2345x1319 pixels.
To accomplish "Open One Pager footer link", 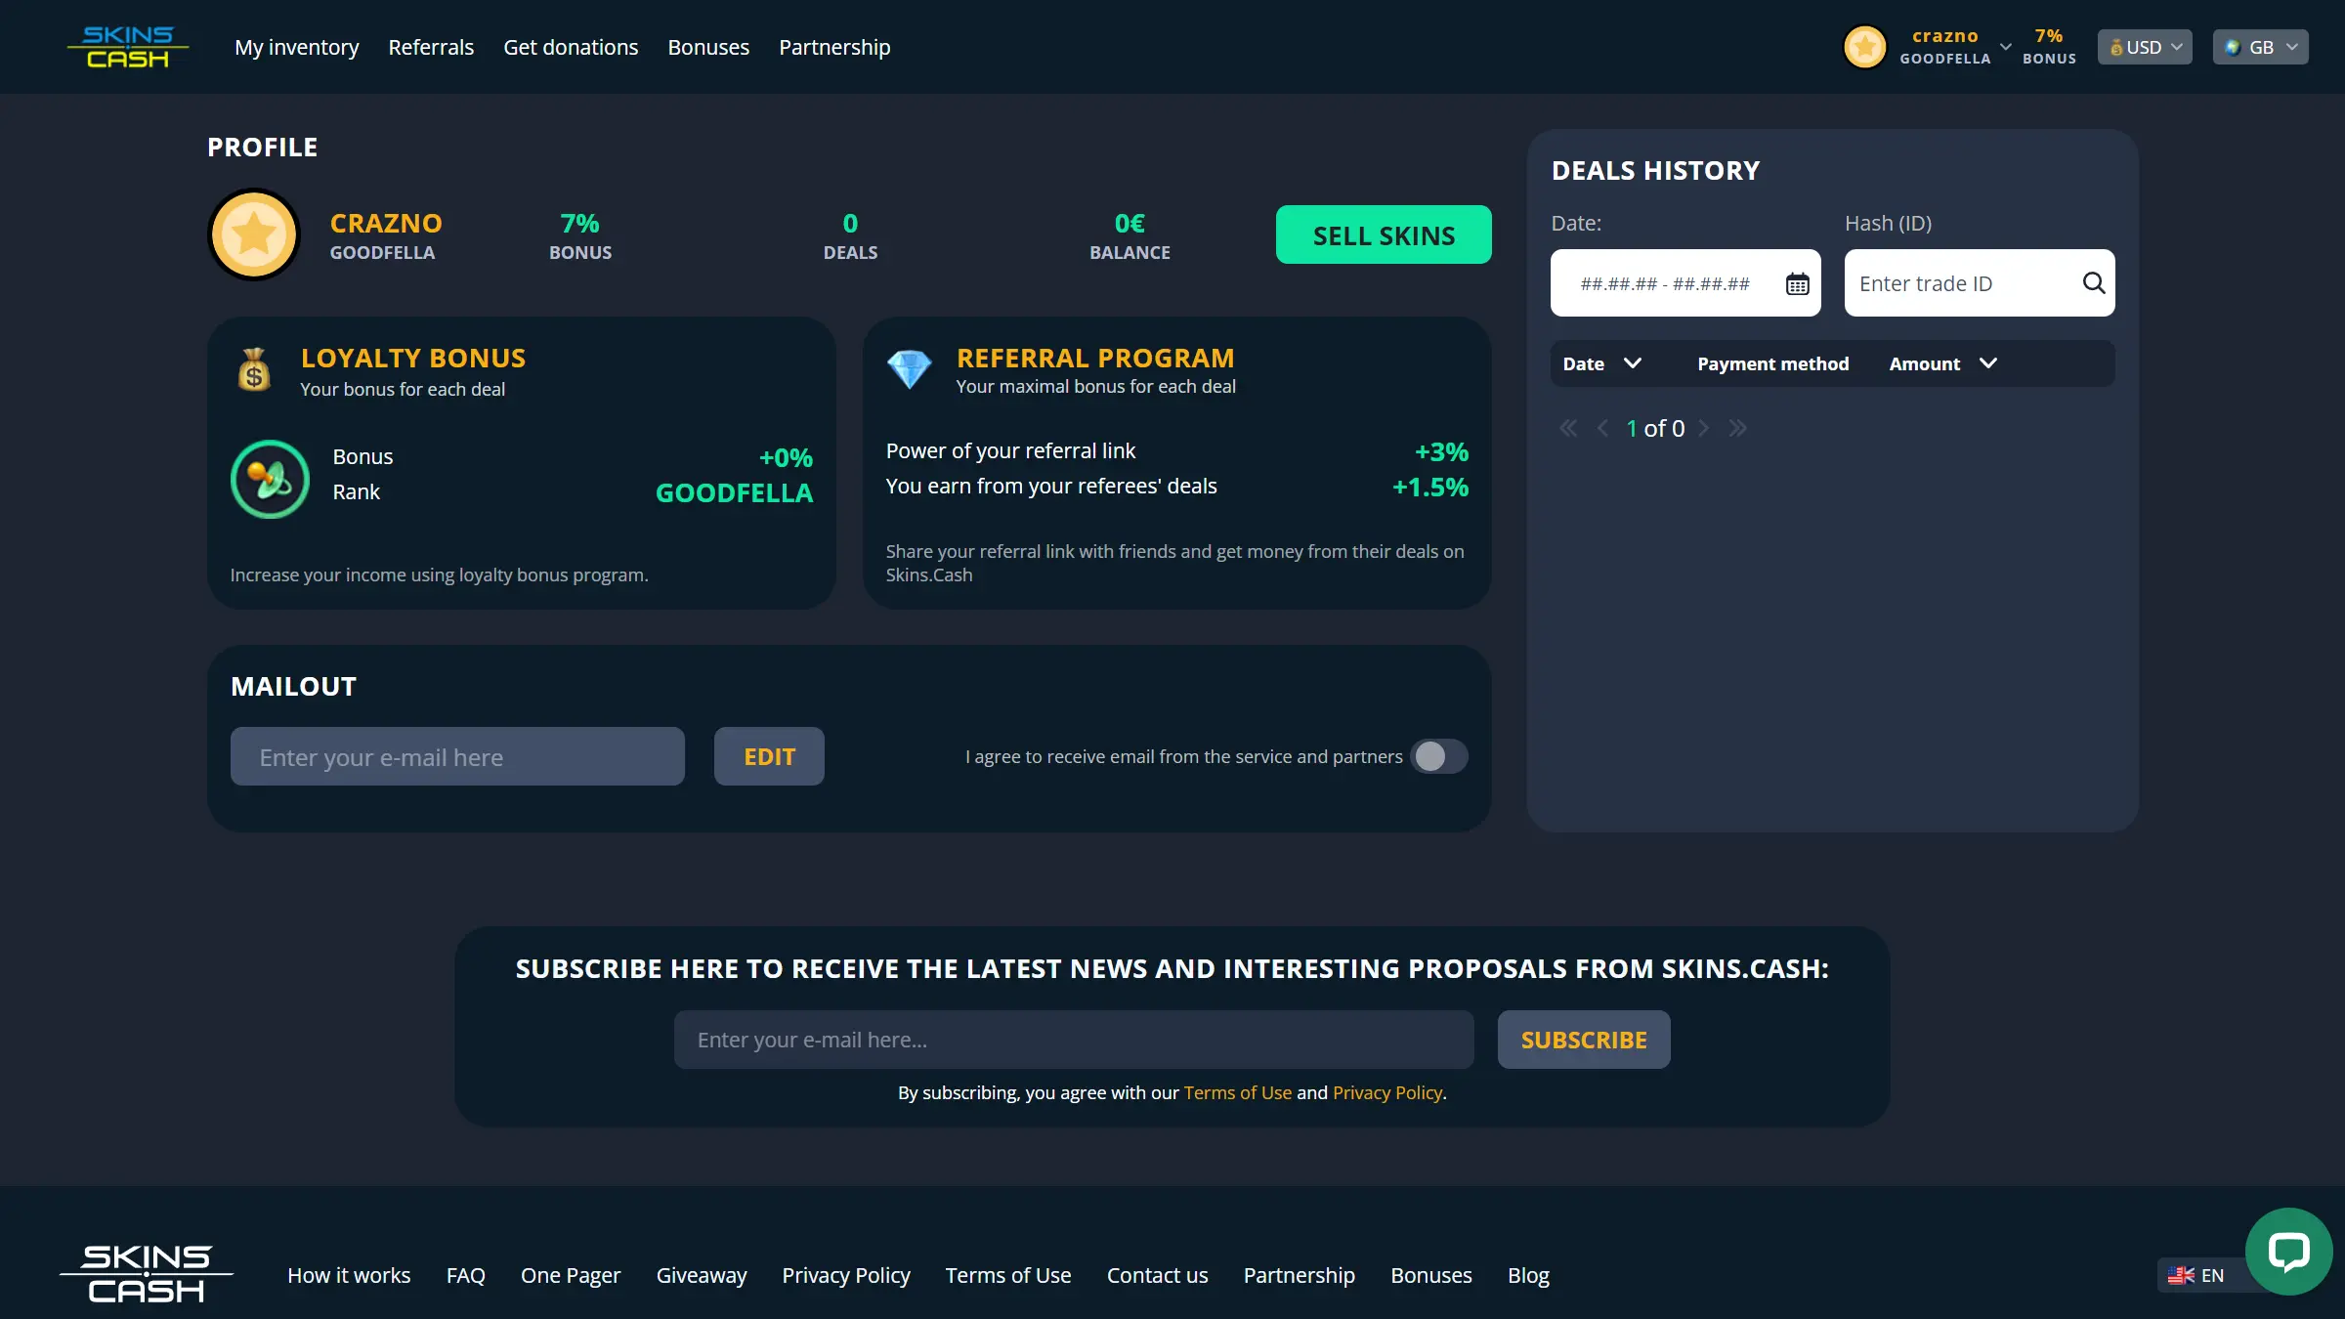I will coord(571,1275).
